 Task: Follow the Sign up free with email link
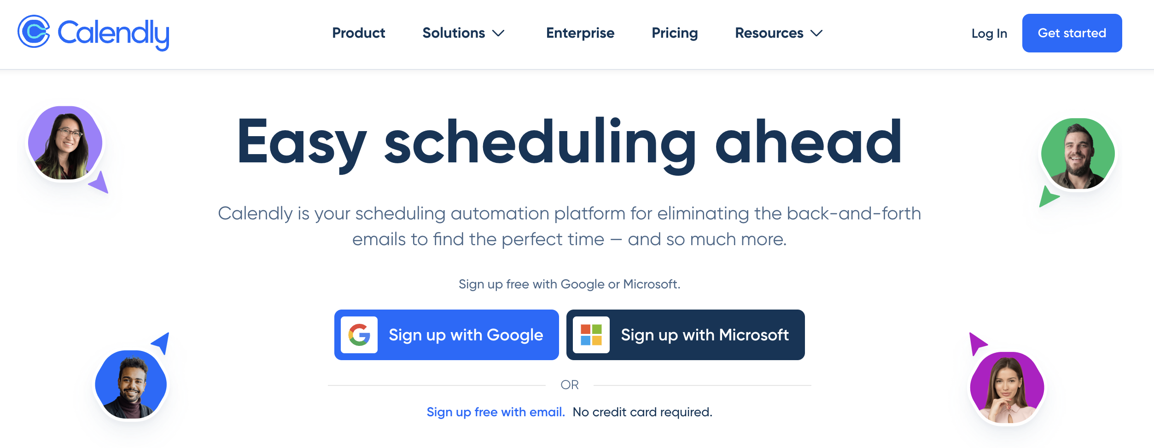point(495,412)
